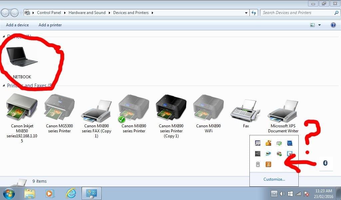This screenshot has width=341, height=200.
Task: Click the Show desktop strip
Action: (x=339, y=193)
